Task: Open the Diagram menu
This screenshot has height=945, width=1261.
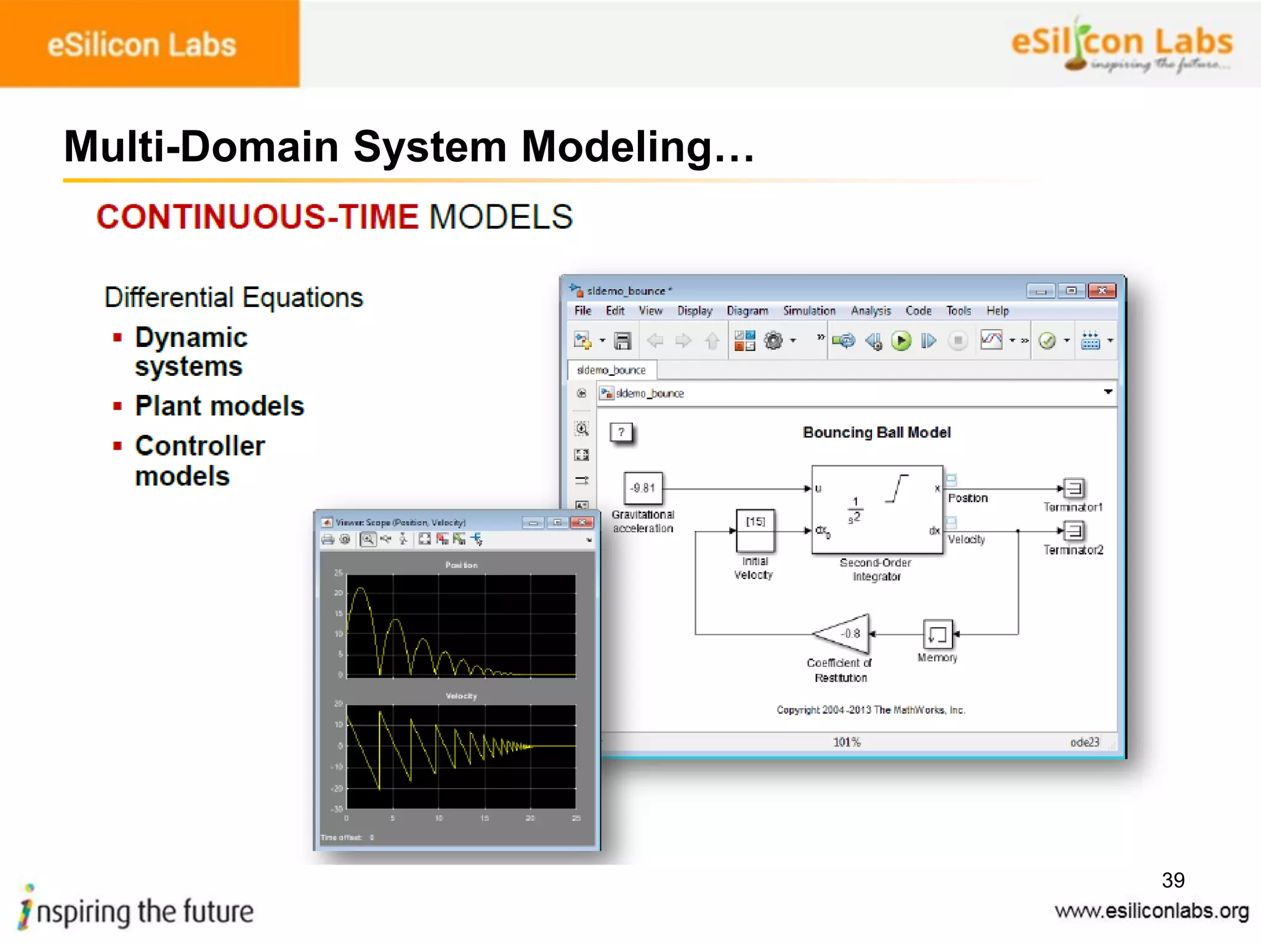Action: (747, 311)
